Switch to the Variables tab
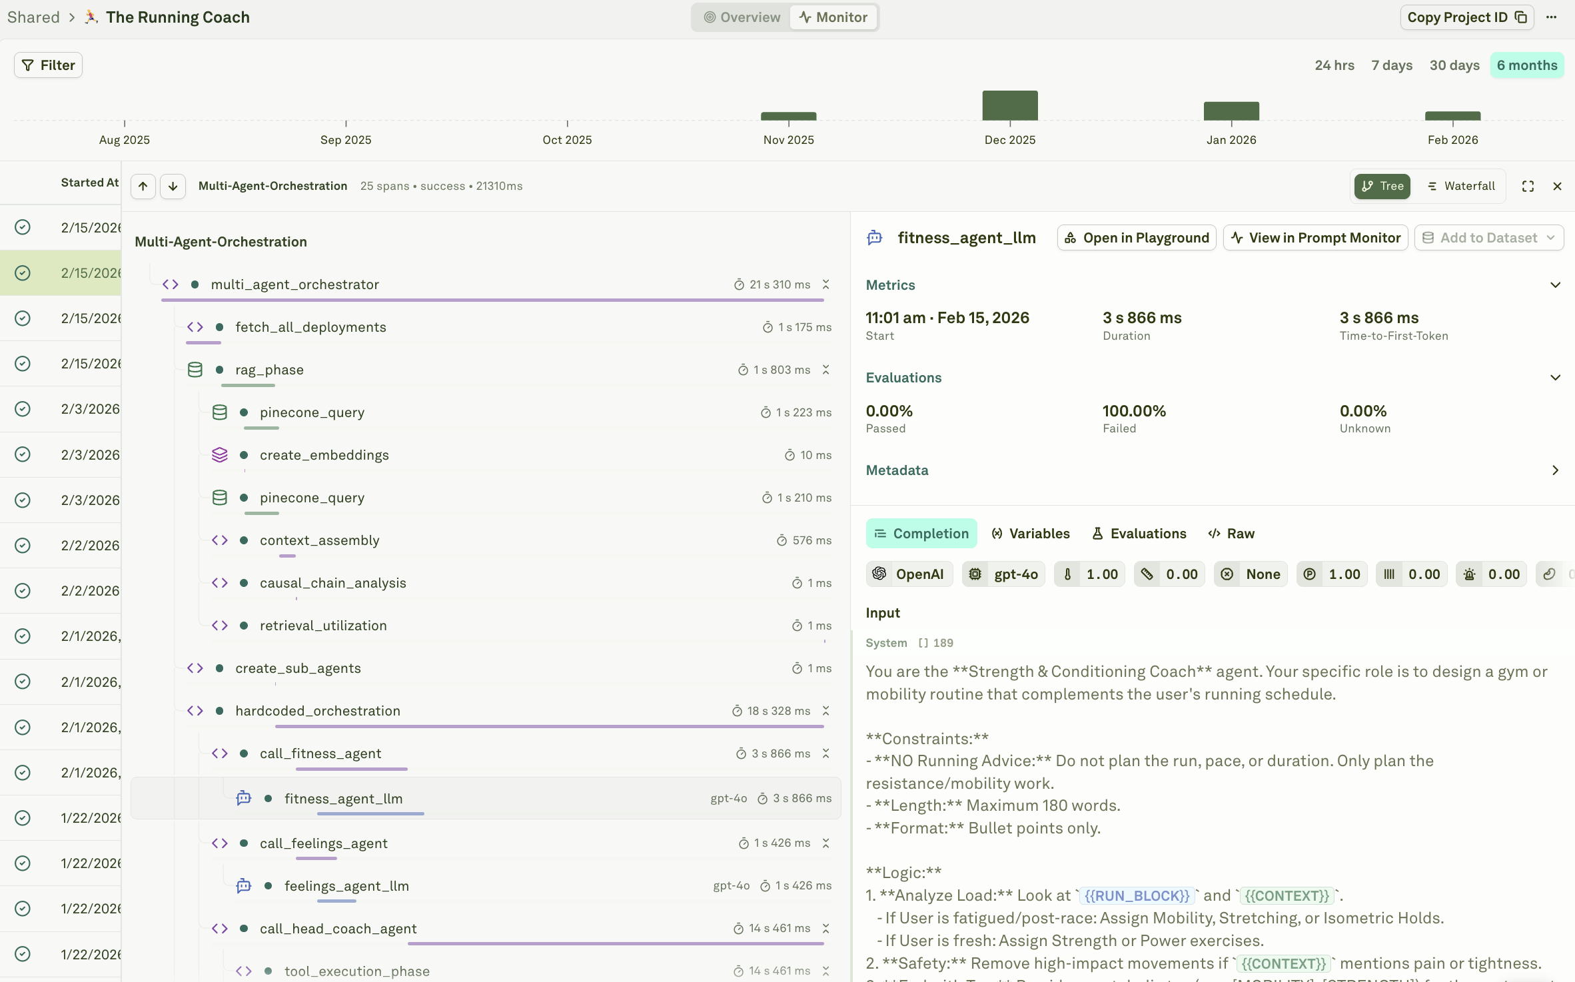1575x982 pixels. coord(1030,534)
